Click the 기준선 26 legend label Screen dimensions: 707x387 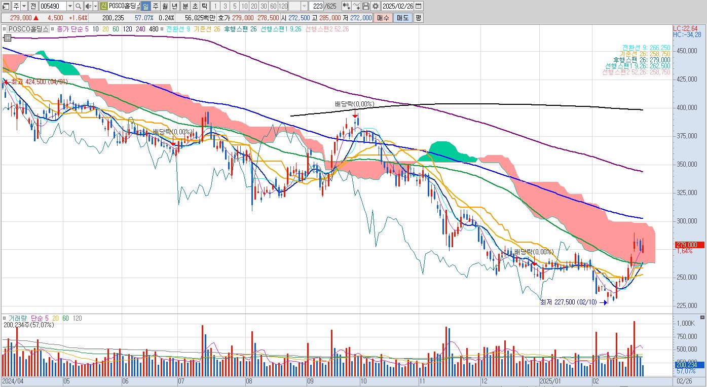tap(206, 29)
